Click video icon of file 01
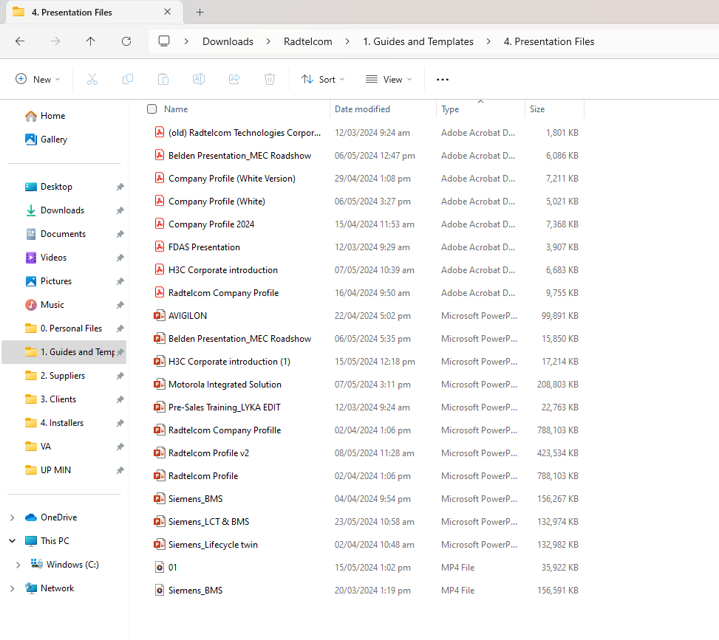 pyautogui.click(x=159, y=567)
